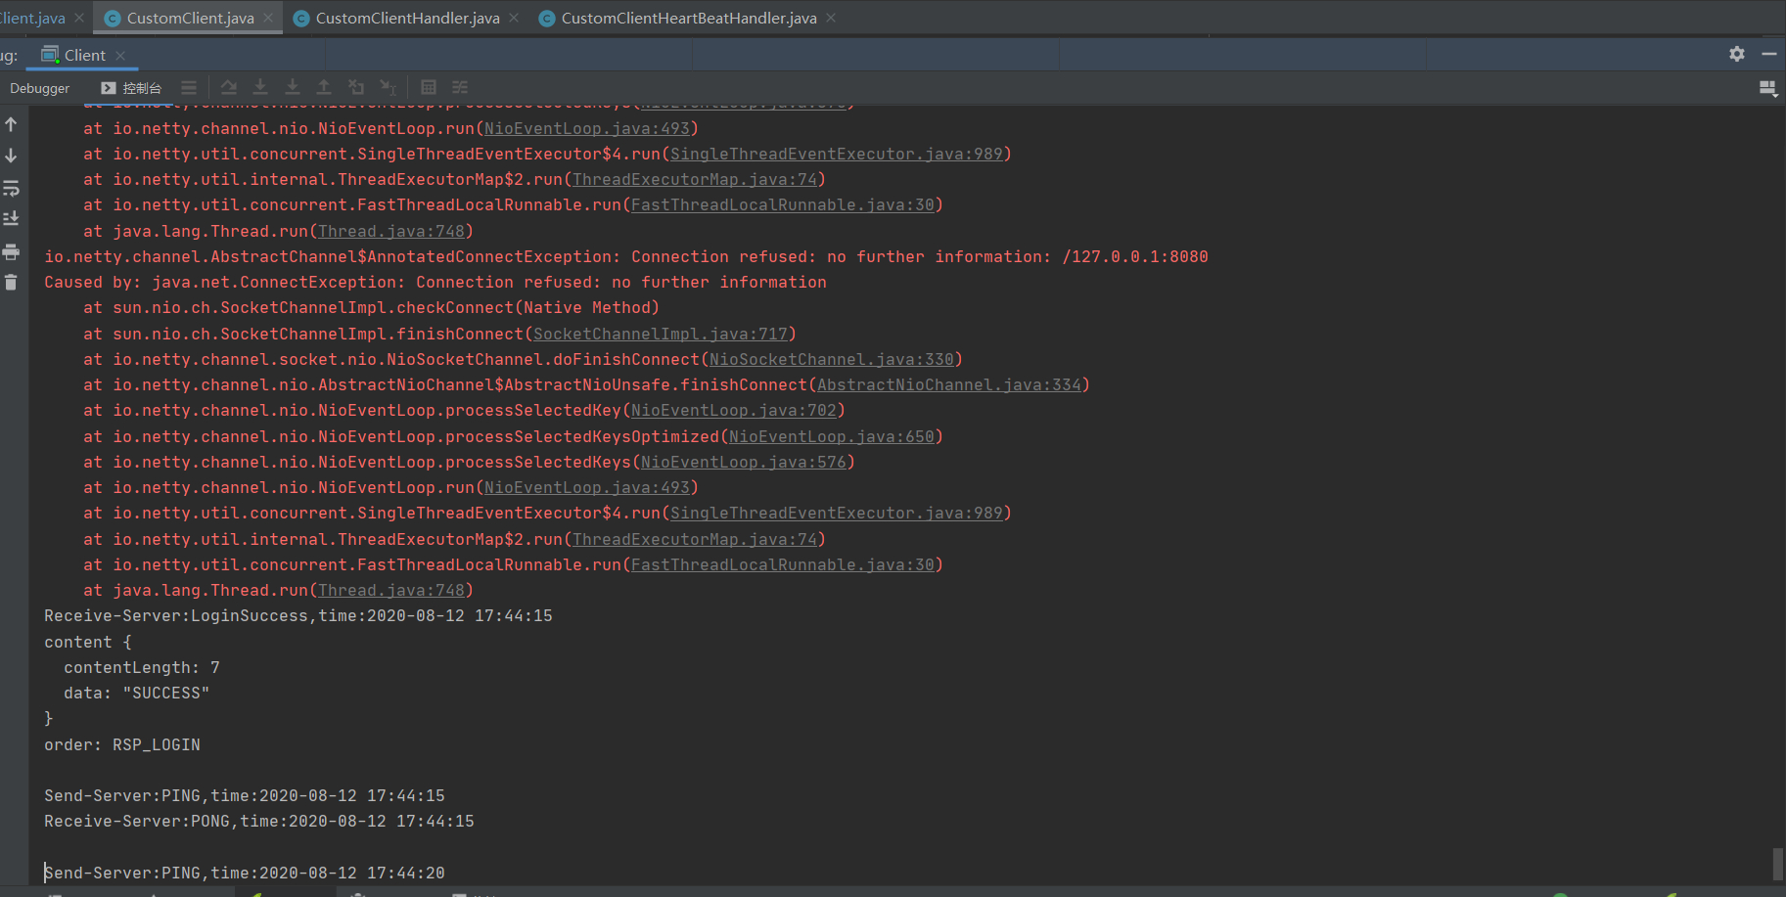Click the Trace Current Stream Chain icon
This screenshot has width=1786, height=897.
(460, 88)
